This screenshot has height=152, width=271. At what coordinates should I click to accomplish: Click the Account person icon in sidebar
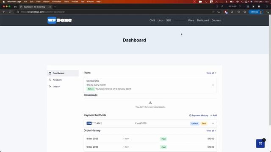coord(50,80)
